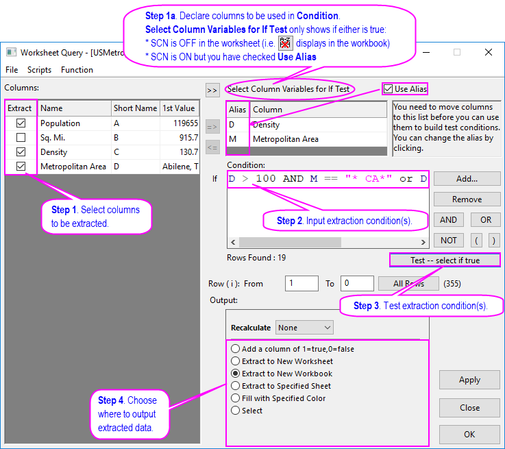Click right arrow of condition scrollbar
Screen dimensions: 505x449
tap(423, 242)
